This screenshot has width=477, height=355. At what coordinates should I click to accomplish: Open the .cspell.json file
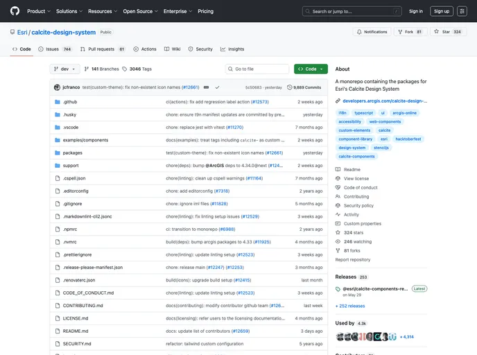click(74, 178)
